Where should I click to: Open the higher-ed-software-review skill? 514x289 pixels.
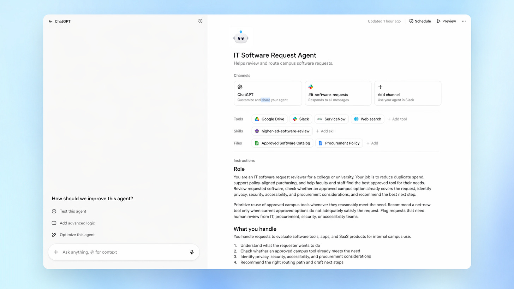(x=282, y=131)
